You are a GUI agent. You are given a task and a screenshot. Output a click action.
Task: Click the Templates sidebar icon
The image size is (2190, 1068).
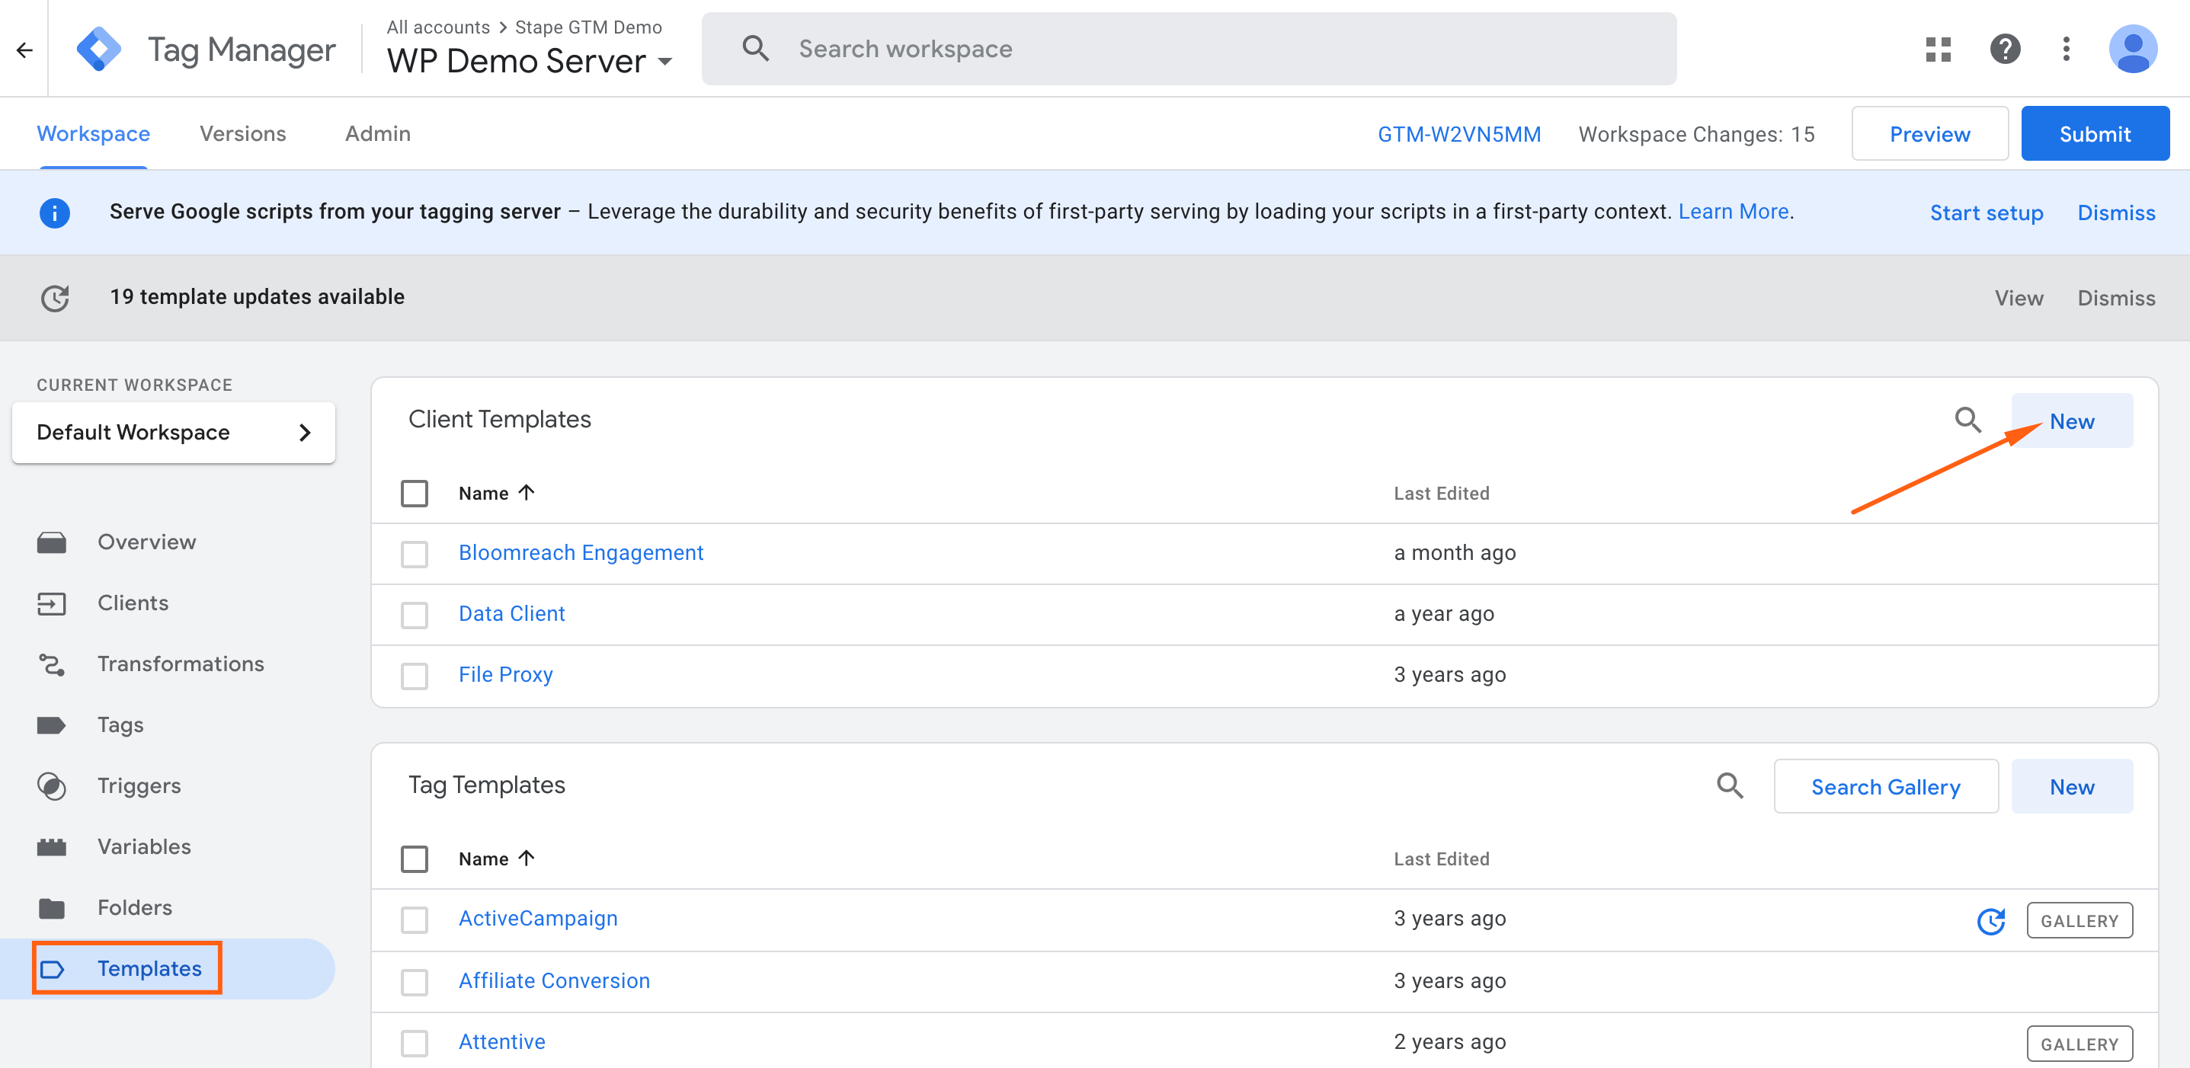pos(53,970)
